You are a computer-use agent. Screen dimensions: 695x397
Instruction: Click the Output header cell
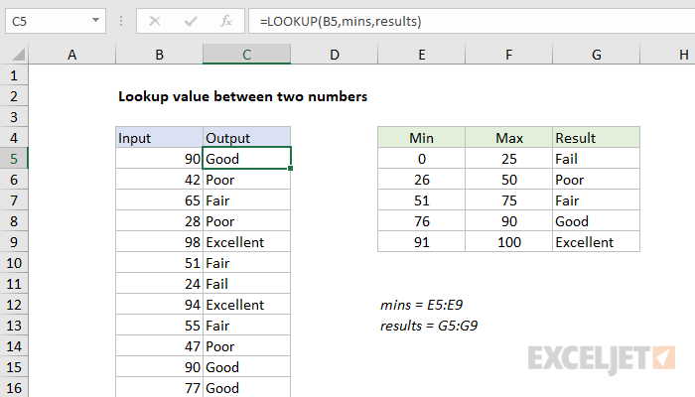246,138
